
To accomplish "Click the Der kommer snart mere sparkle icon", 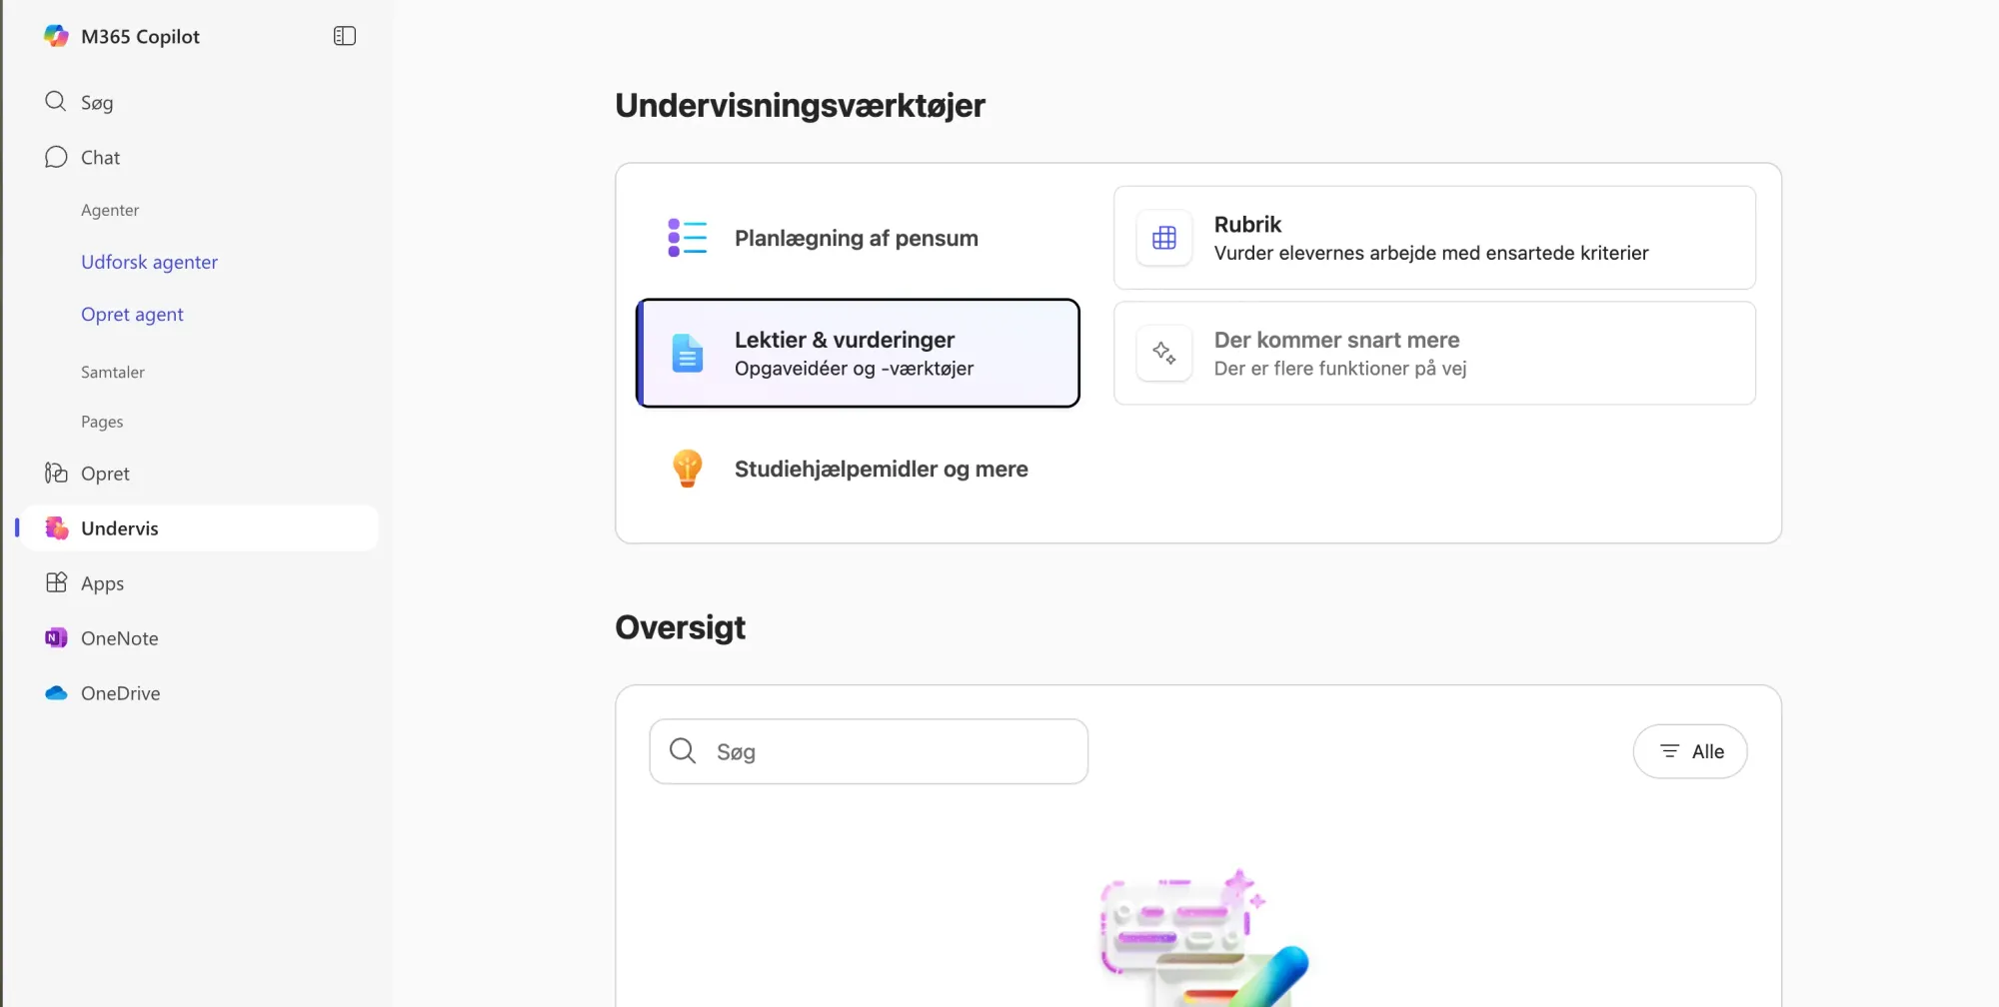I will (x=1164, y=354).
